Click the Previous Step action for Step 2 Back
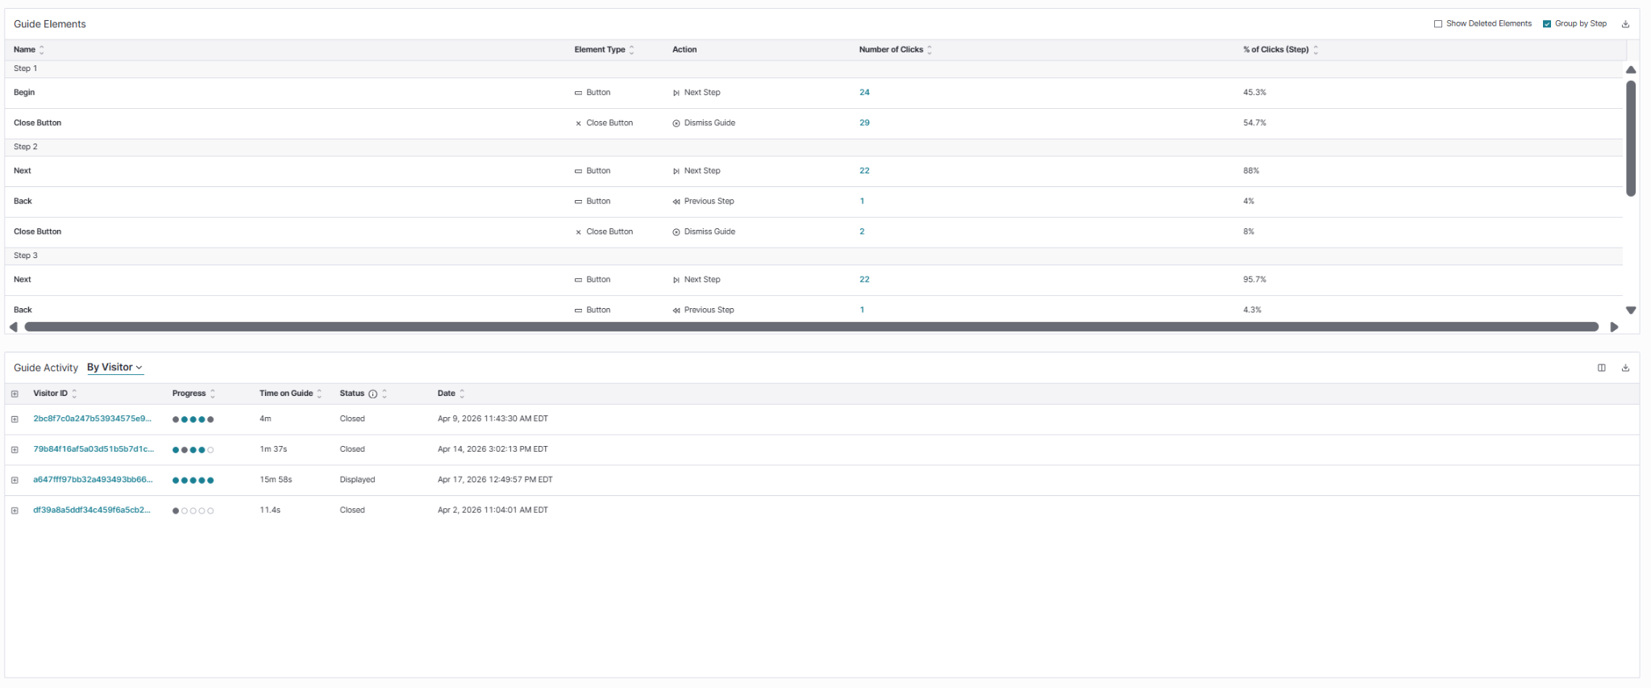The width and height of the screenshot is (1651, 688). 703,201
